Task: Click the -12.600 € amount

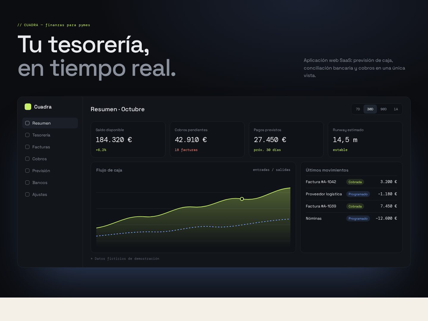Action: tap(386, 218)
